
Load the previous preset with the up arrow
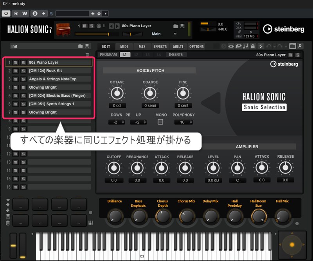point(93,14)
